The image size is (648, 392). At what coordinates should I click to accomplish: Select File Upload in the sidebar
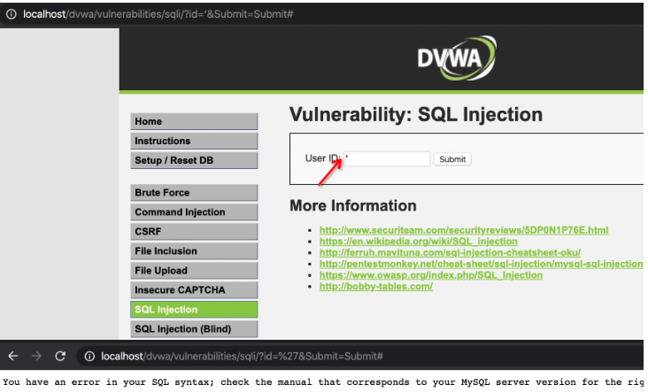(x=194, y=271)
